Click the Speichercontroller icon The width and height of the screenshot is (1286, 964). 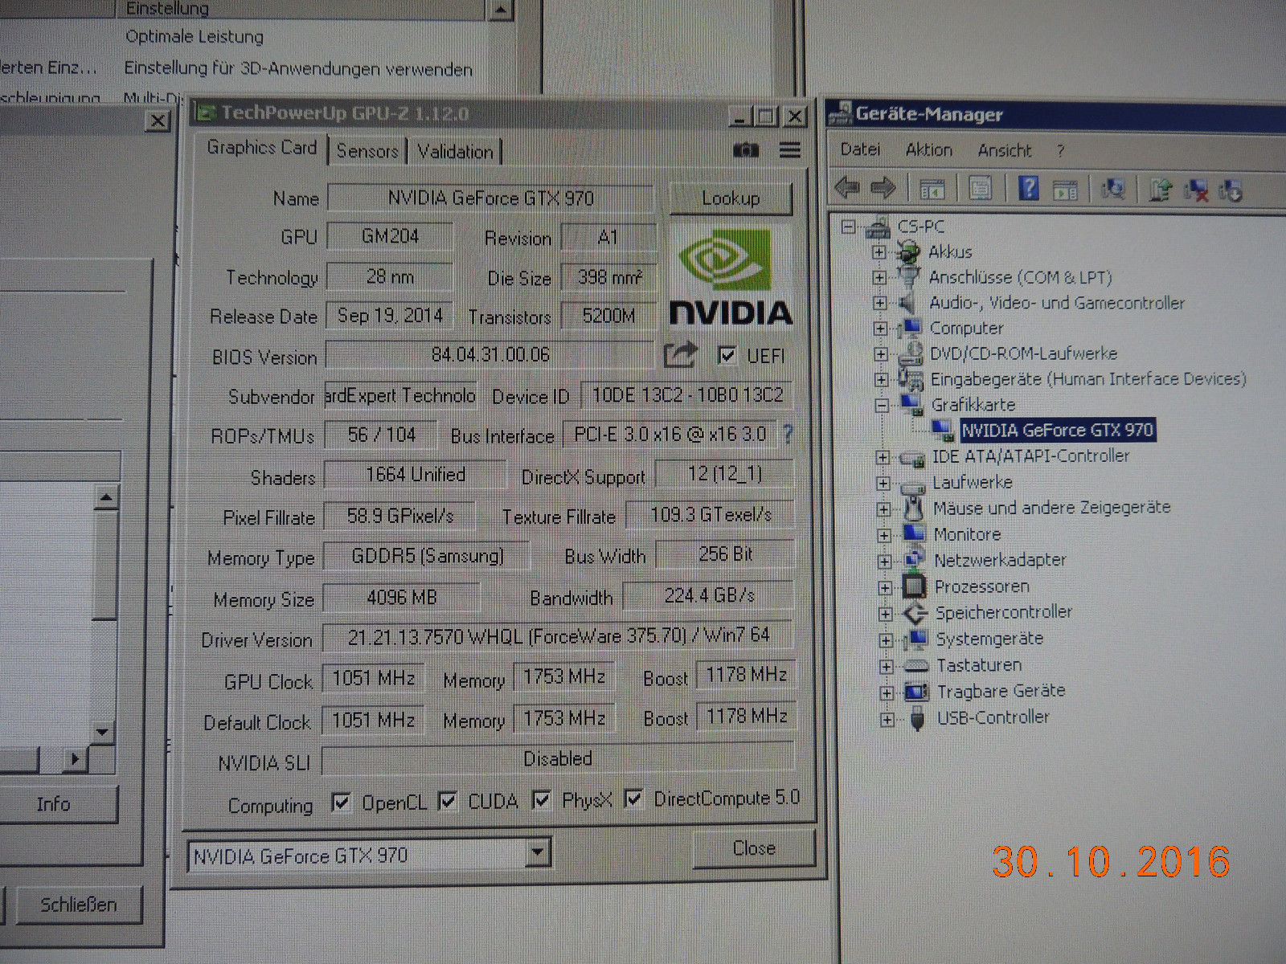[915, 613]
